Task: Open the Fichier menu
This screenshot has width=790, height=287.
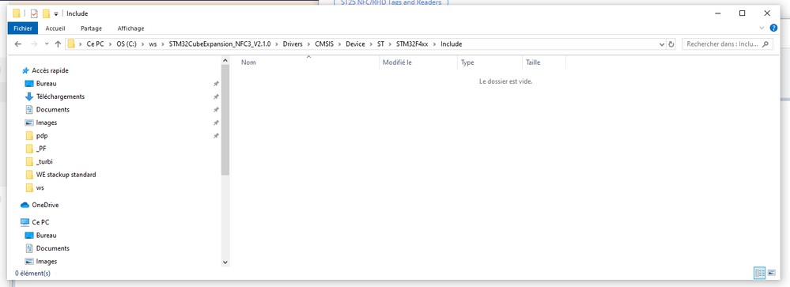Action: pyautogui.click(x=23, y=28)
